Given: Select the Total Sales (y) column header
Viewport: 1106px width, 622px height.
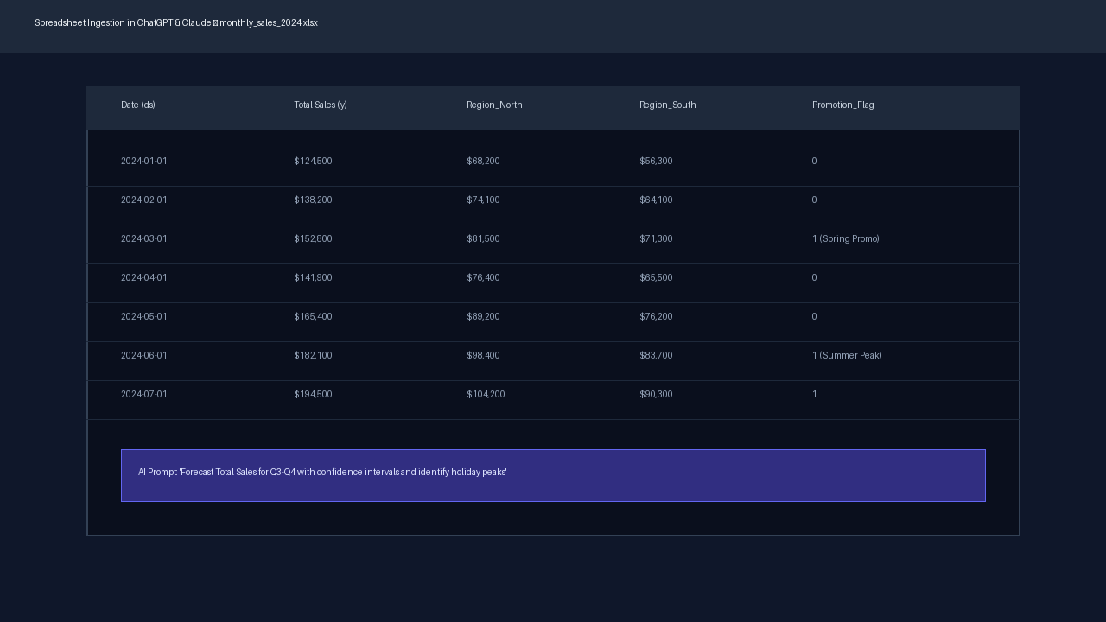Looking at the screenshot, I should pos(321,105).
